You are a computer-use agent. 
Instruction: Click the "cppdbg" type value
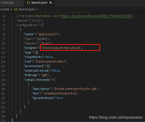tap(42, 39)
